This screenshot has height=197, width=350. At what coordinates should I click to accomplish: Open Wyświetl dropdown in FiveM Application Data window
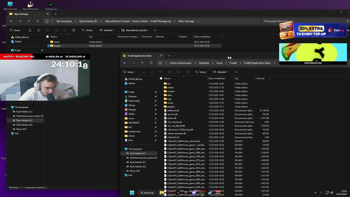tap(221, 72)
